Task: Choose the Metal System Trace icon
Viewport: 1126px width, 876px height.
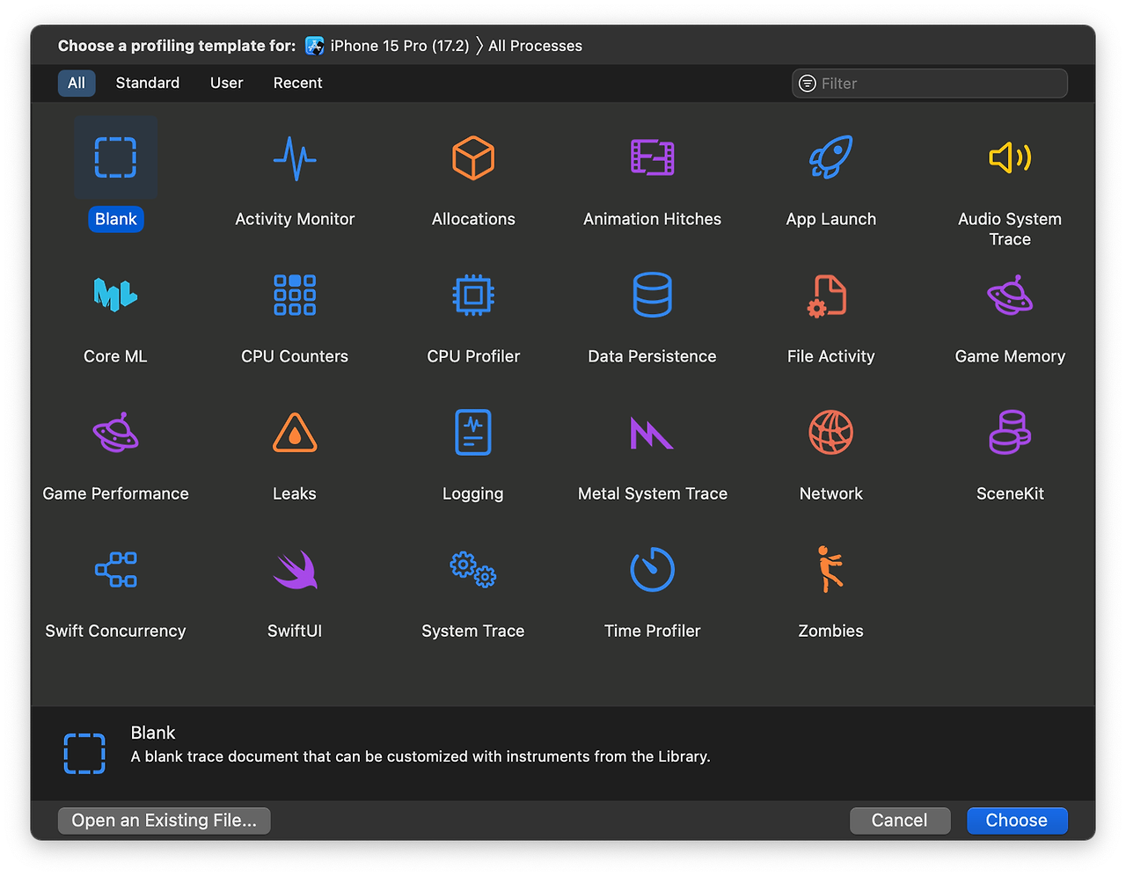Action: tap(652, 433)
